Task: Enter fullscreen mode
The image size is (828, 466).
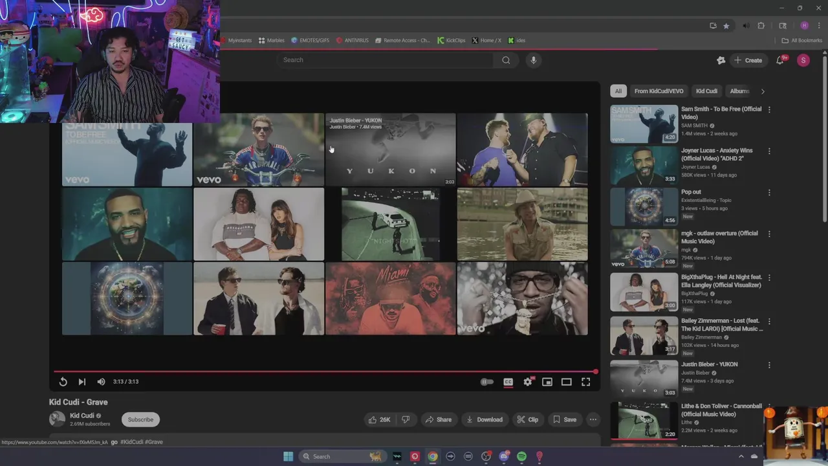Action: (586, 382)
